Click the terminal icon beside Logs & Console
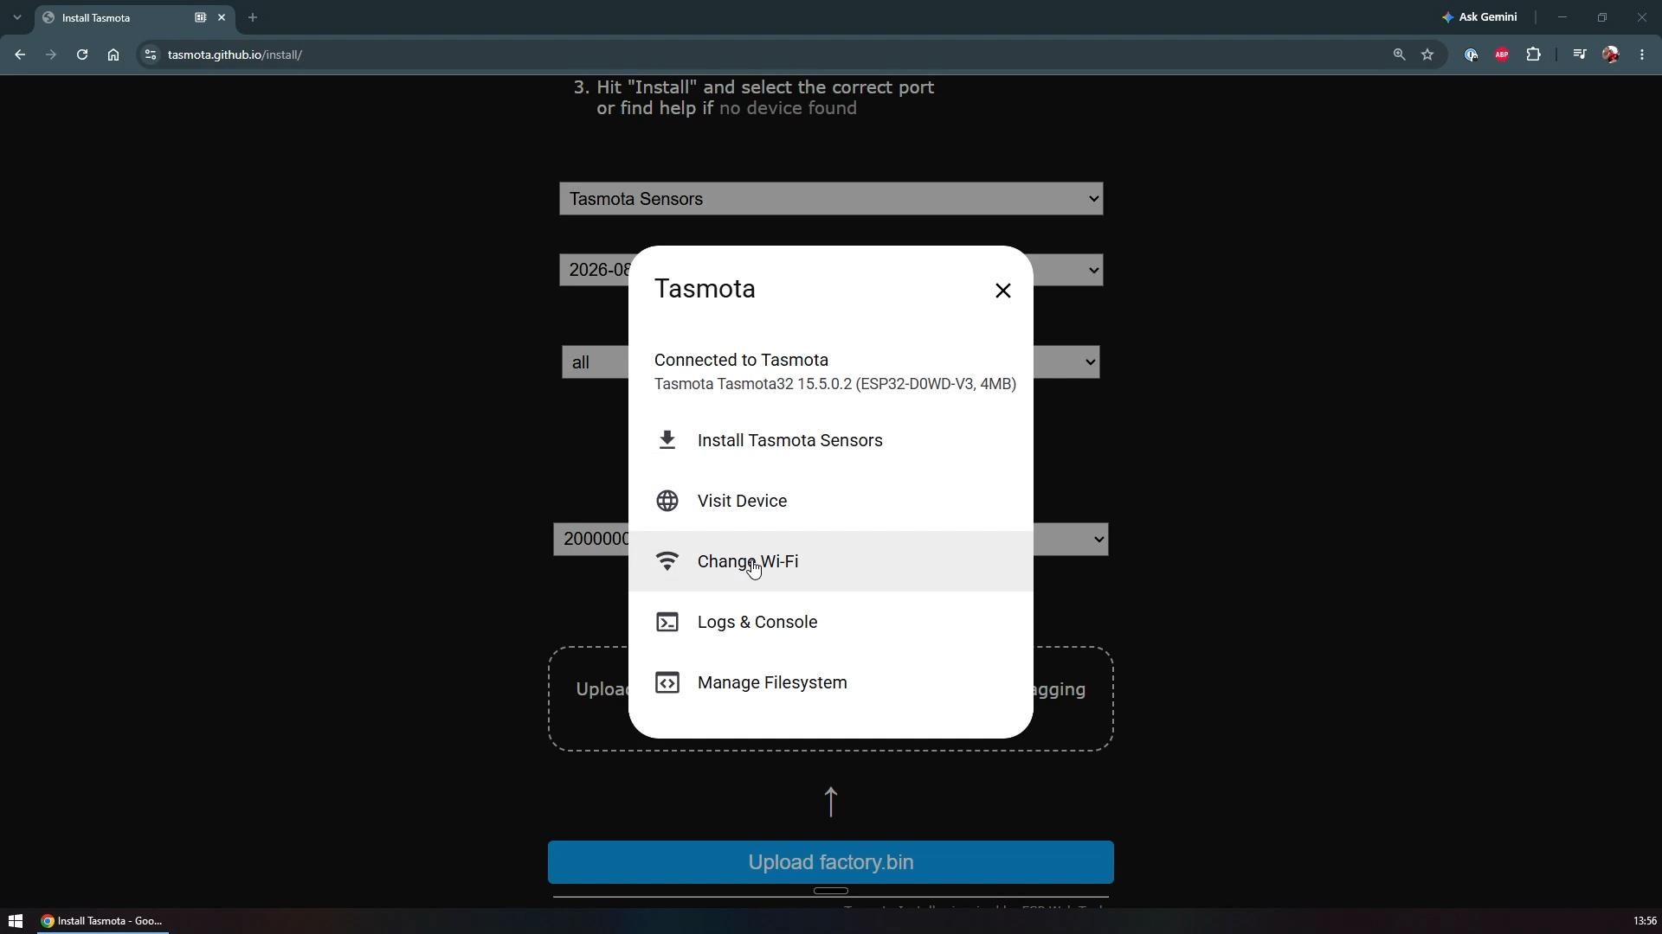The width and height of the screenshot is (1662, 934). [667, 622]
